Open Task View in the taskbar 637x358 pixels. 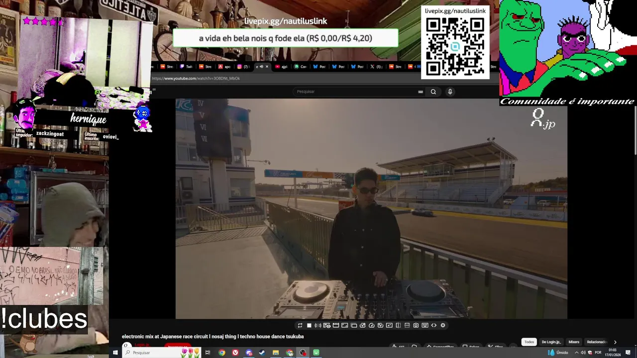point(208,353)
